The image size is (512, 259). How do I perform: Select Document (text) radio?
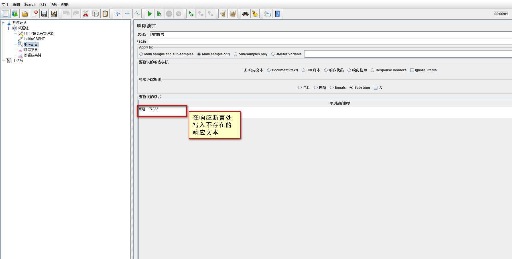(269, 70)
